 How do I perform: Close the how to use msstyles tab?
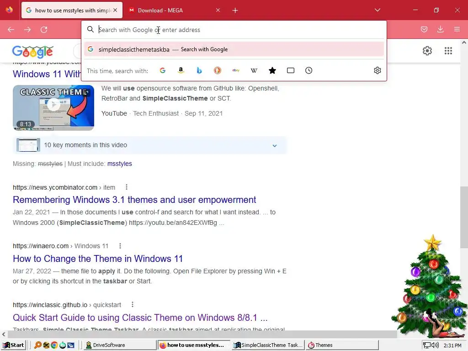(115, 10)
